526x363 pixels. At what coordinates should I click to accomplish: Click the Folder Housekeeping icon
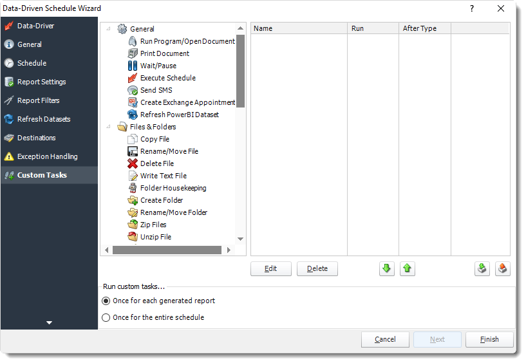133,188
